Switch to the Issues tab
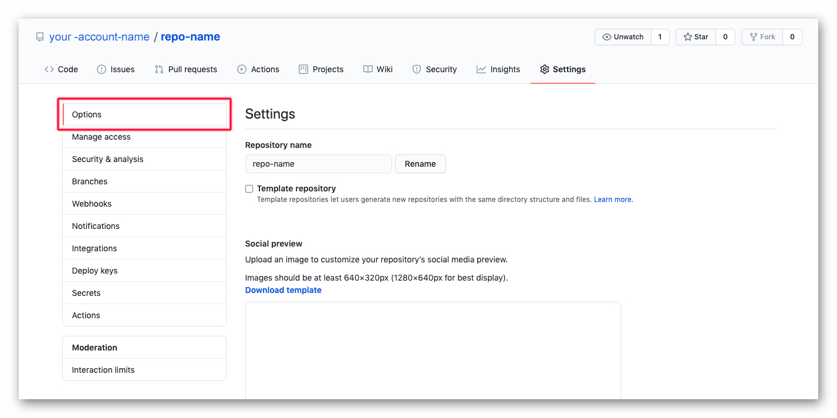 tap(116, 69)
